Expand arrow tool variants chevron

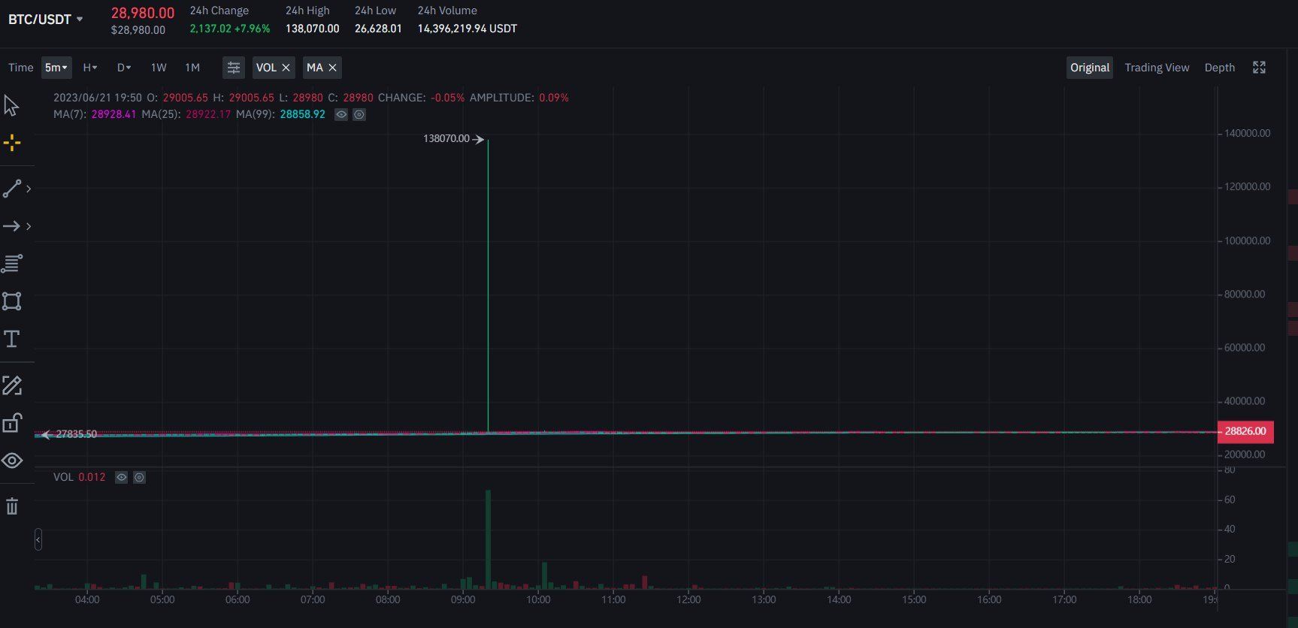[29, 226]
